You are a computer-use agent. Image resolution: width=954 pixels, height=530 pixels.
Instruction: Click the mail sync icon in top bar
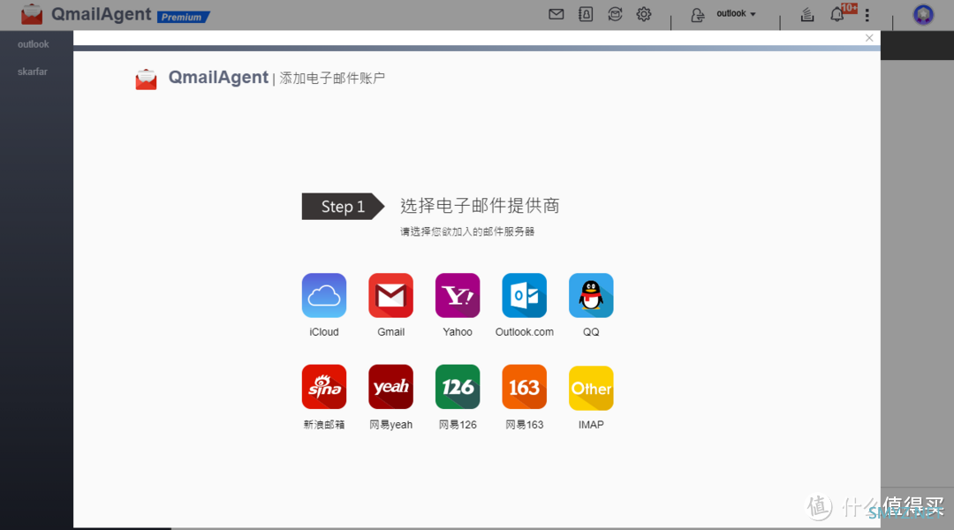click(615, 14)
